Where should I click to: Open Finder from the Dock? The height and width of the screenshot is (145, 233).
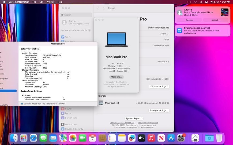[14, 138]
